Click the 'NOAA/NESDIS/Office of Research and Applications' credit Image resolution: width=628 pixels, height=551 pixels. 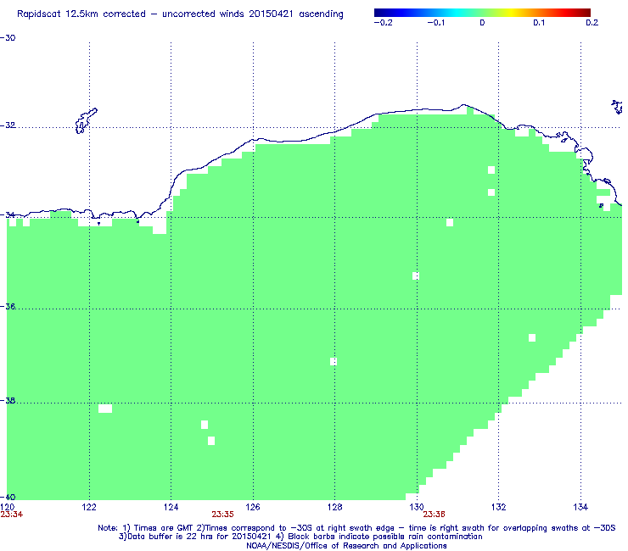pos(346,546)
